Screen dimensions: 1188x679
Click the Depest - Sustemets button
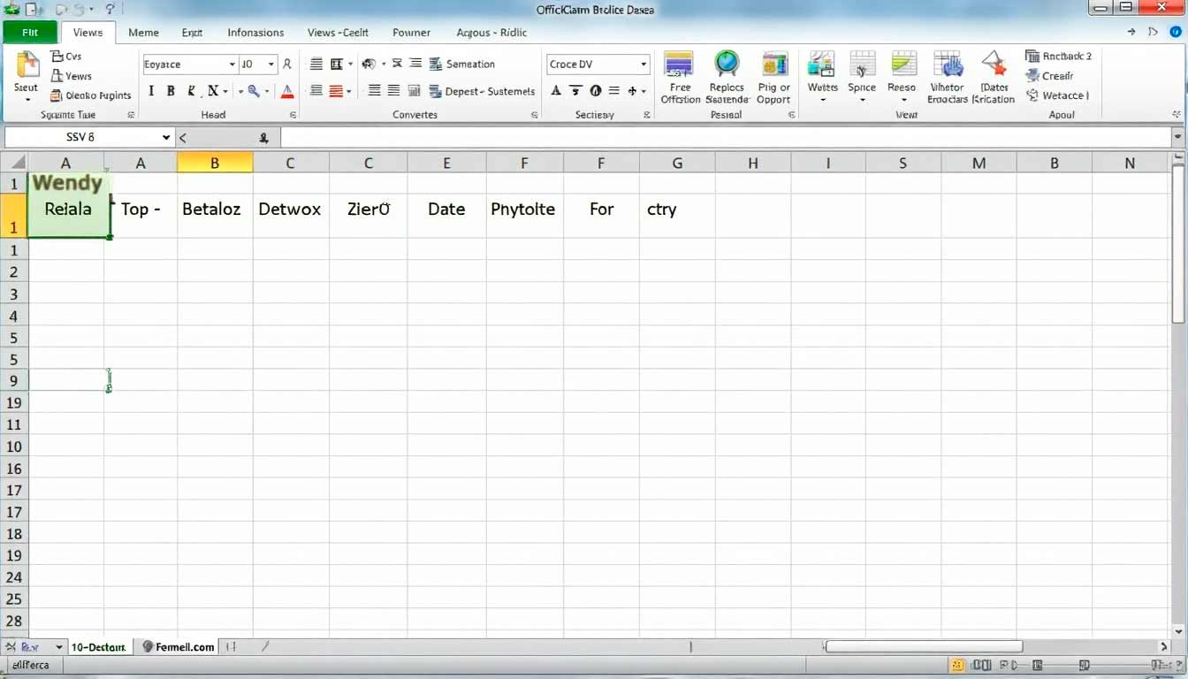[x=483, y=91]
